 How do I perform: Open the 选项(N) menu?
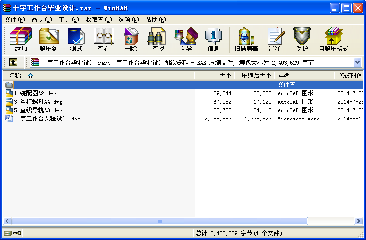click(x=129, y=20)
